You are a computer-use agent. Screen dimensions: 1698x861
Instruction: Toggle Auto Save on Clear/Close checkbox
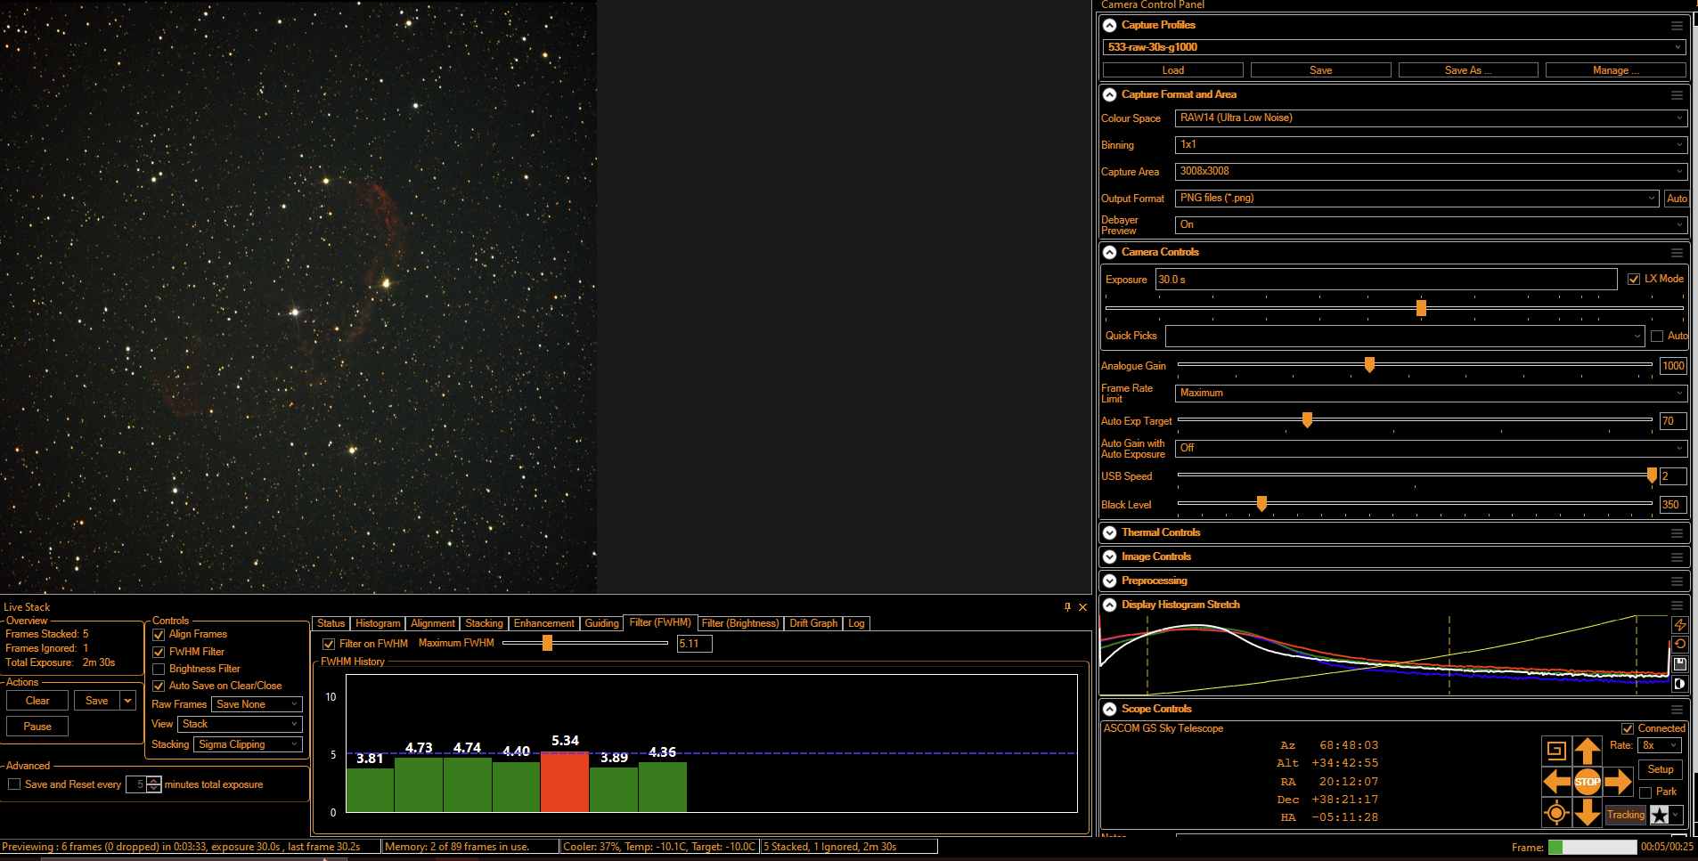(x=159, y=686)
